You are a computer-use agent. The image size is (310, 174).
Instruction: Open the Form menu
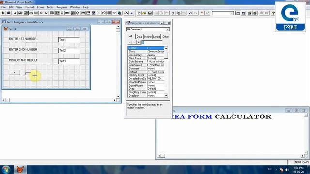(40, 7)
